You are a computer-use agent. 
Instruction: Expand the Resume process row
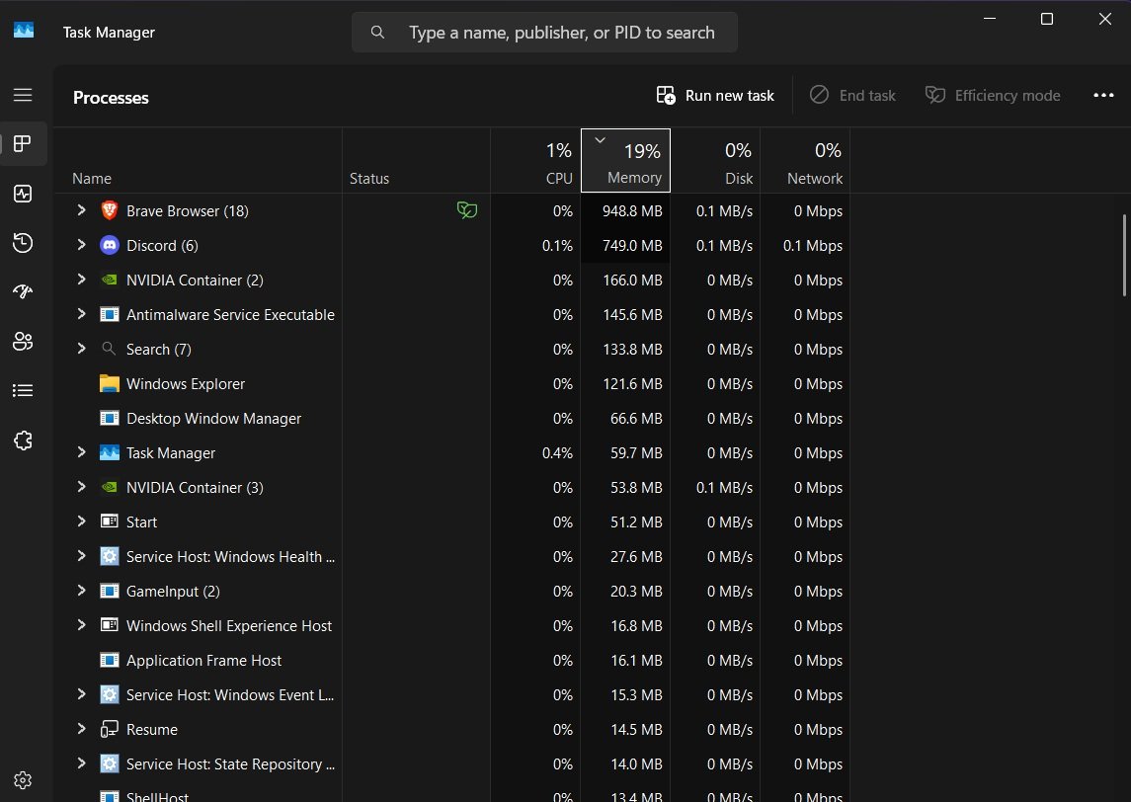pyautogui.click(x=82, y=729)
